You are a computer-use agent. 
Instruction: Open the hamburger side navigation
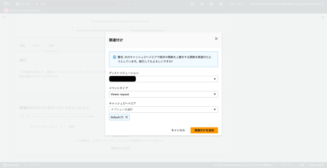pos(4,18)
